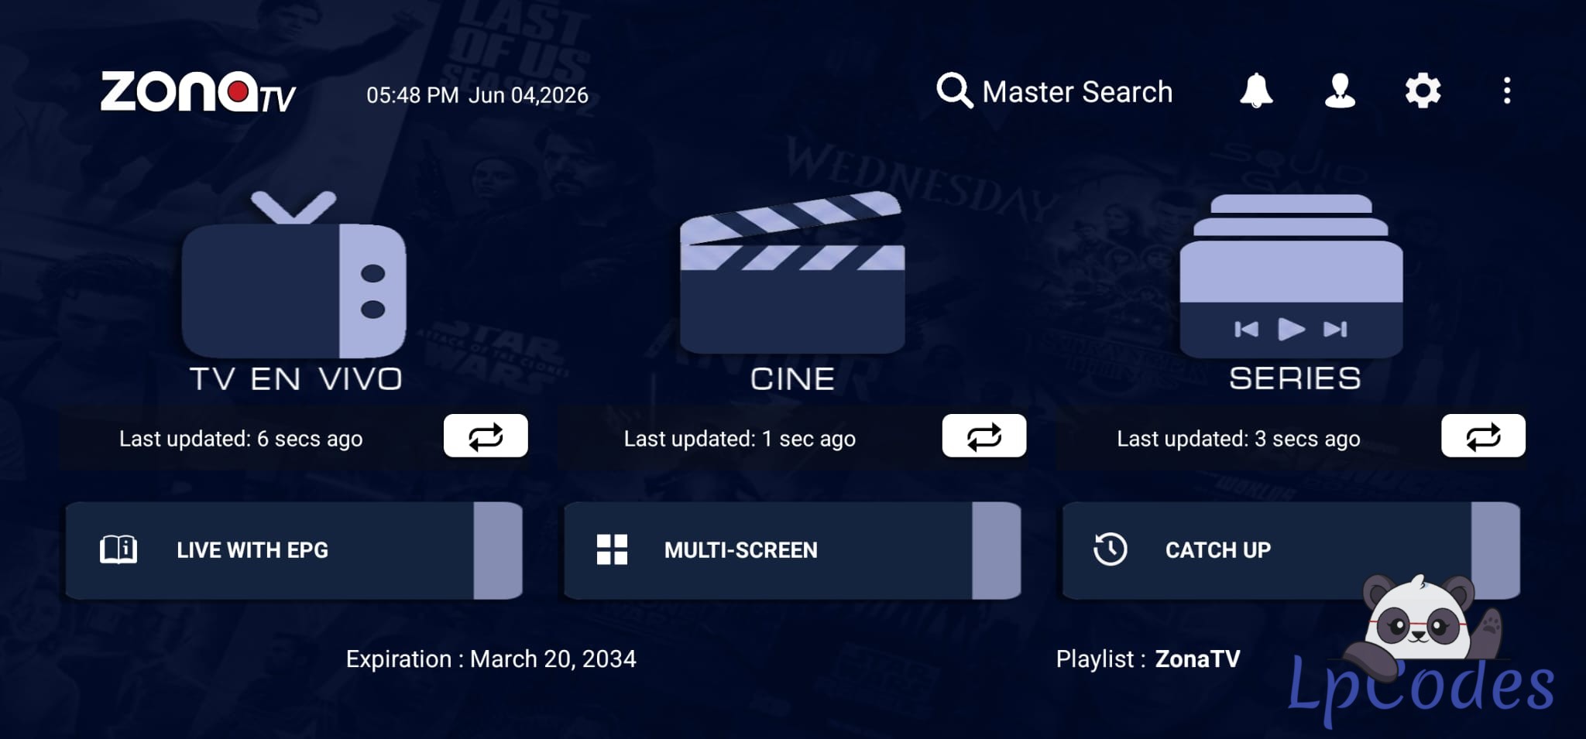Open LIVE WITH EPG section

pyautogui.click(x=294, y=550)
